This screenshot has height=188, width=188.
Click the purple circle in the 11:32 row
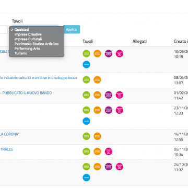[109, 167]
